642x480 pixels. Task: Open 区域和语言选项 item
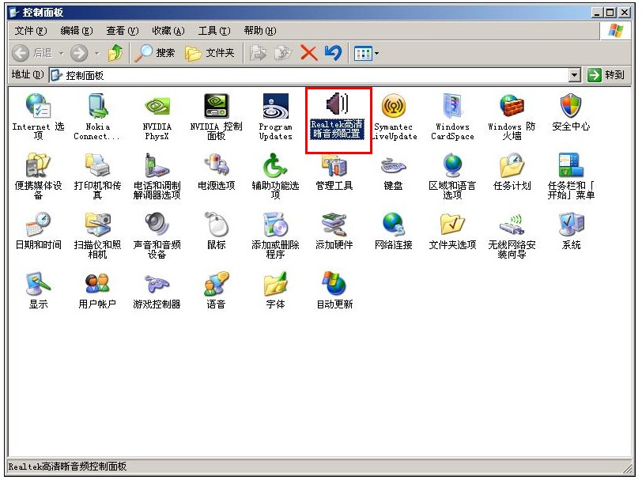(452, 176)
